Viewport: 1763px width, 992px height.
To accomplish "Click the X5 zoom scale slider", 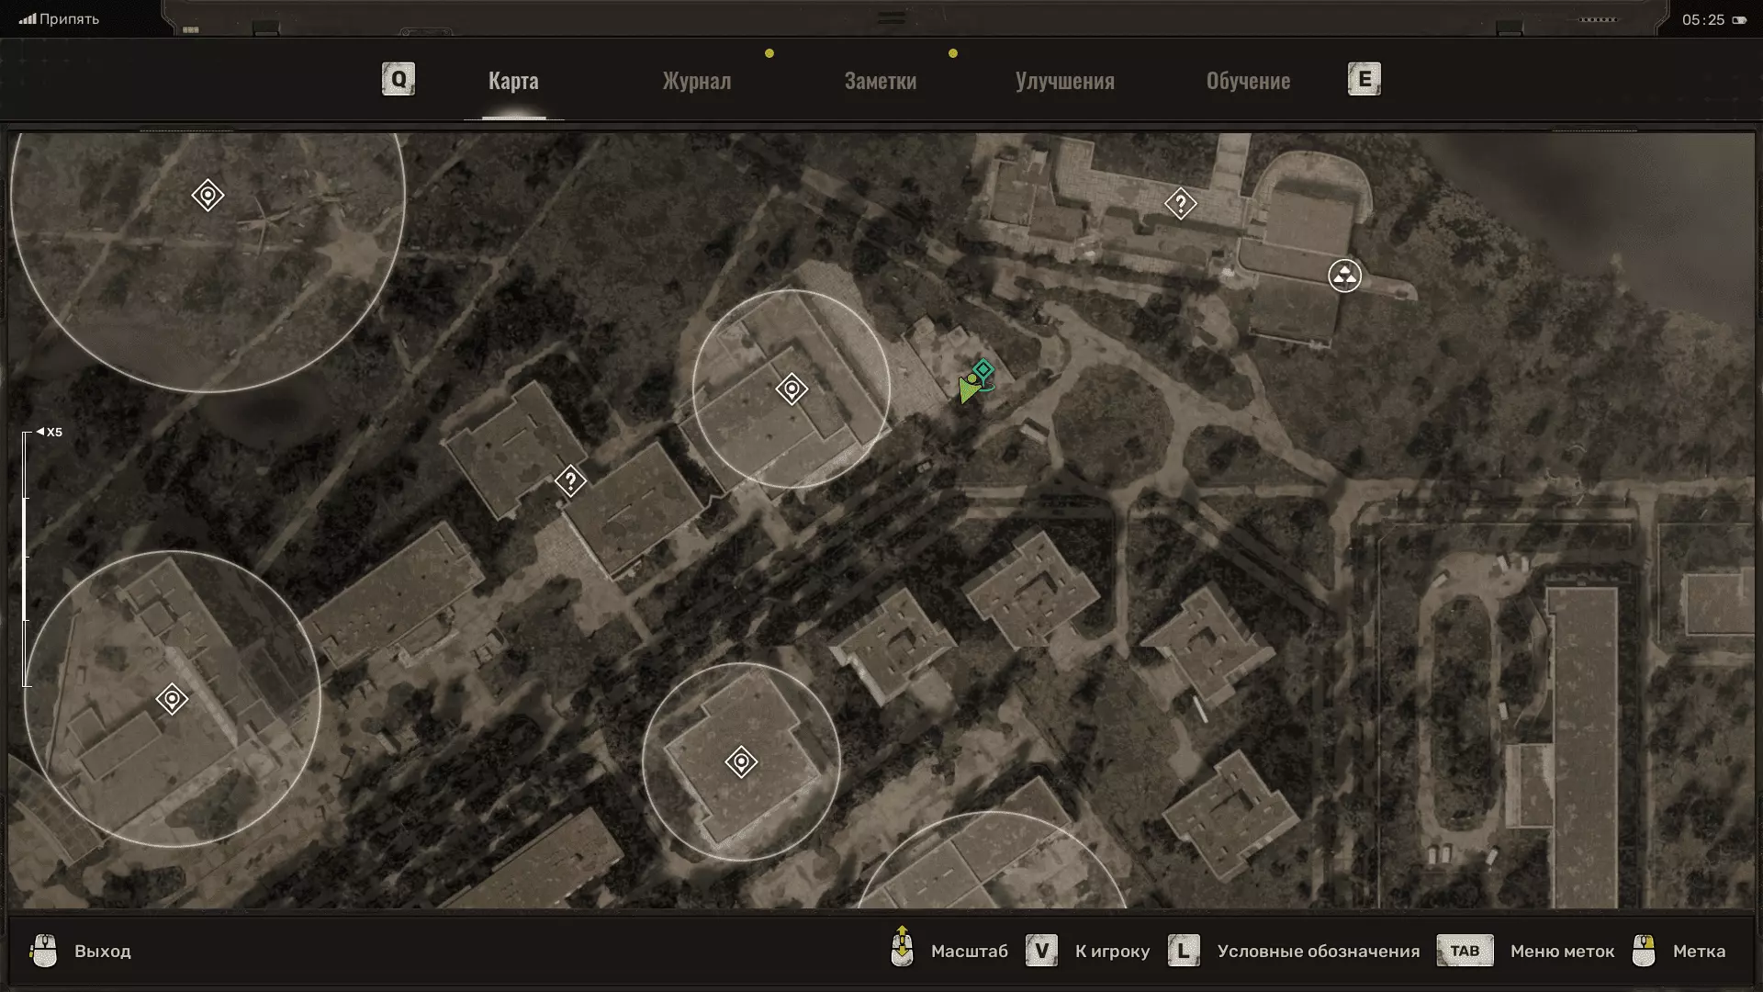I will tap(27, 558).
